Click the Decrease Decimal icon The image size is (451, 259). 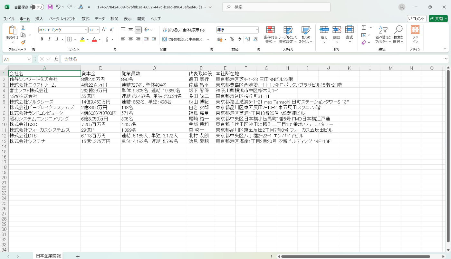click(x=255, y=39)
